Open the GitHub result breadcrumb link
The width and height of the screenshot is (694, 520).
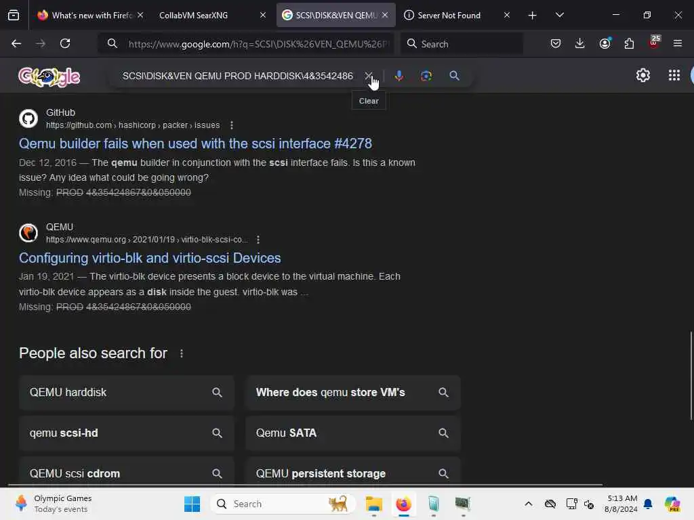click(133, 125)
